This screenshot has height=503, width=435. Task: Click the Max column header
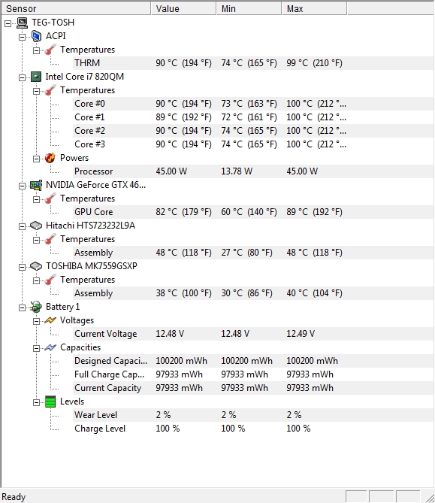point(314,8)
